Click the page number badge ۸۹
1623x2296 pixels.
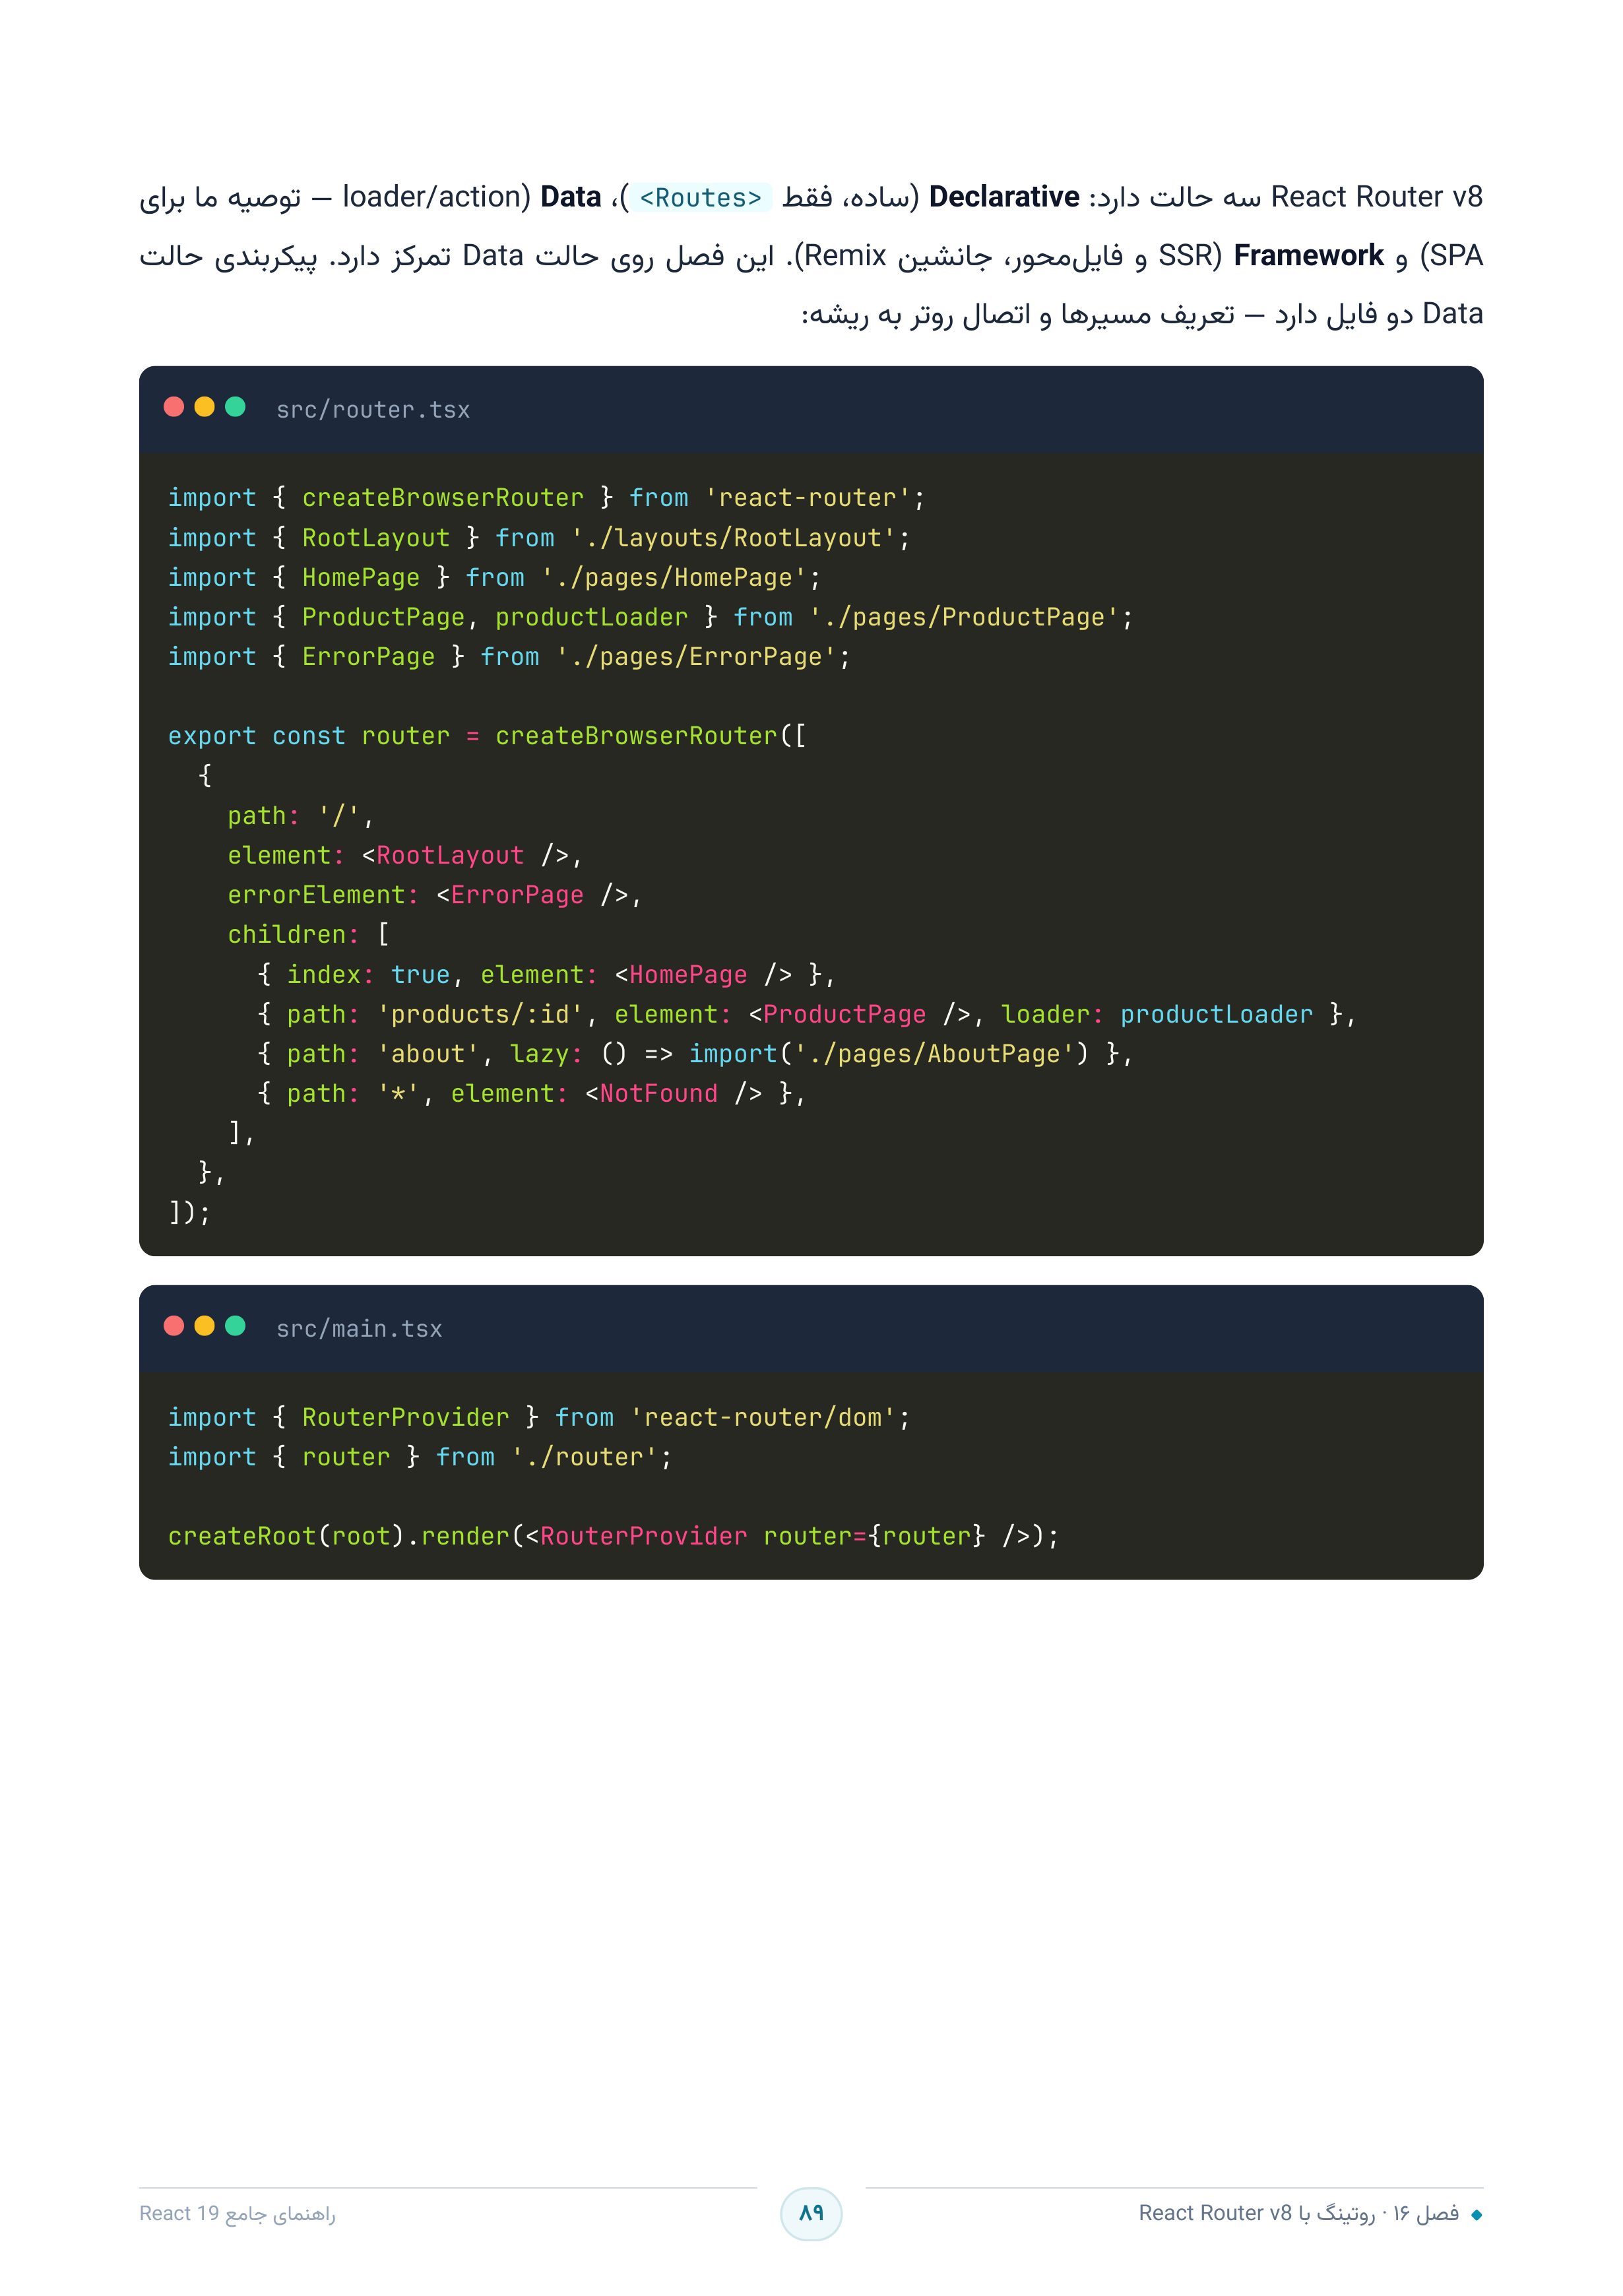[811, 2213]
